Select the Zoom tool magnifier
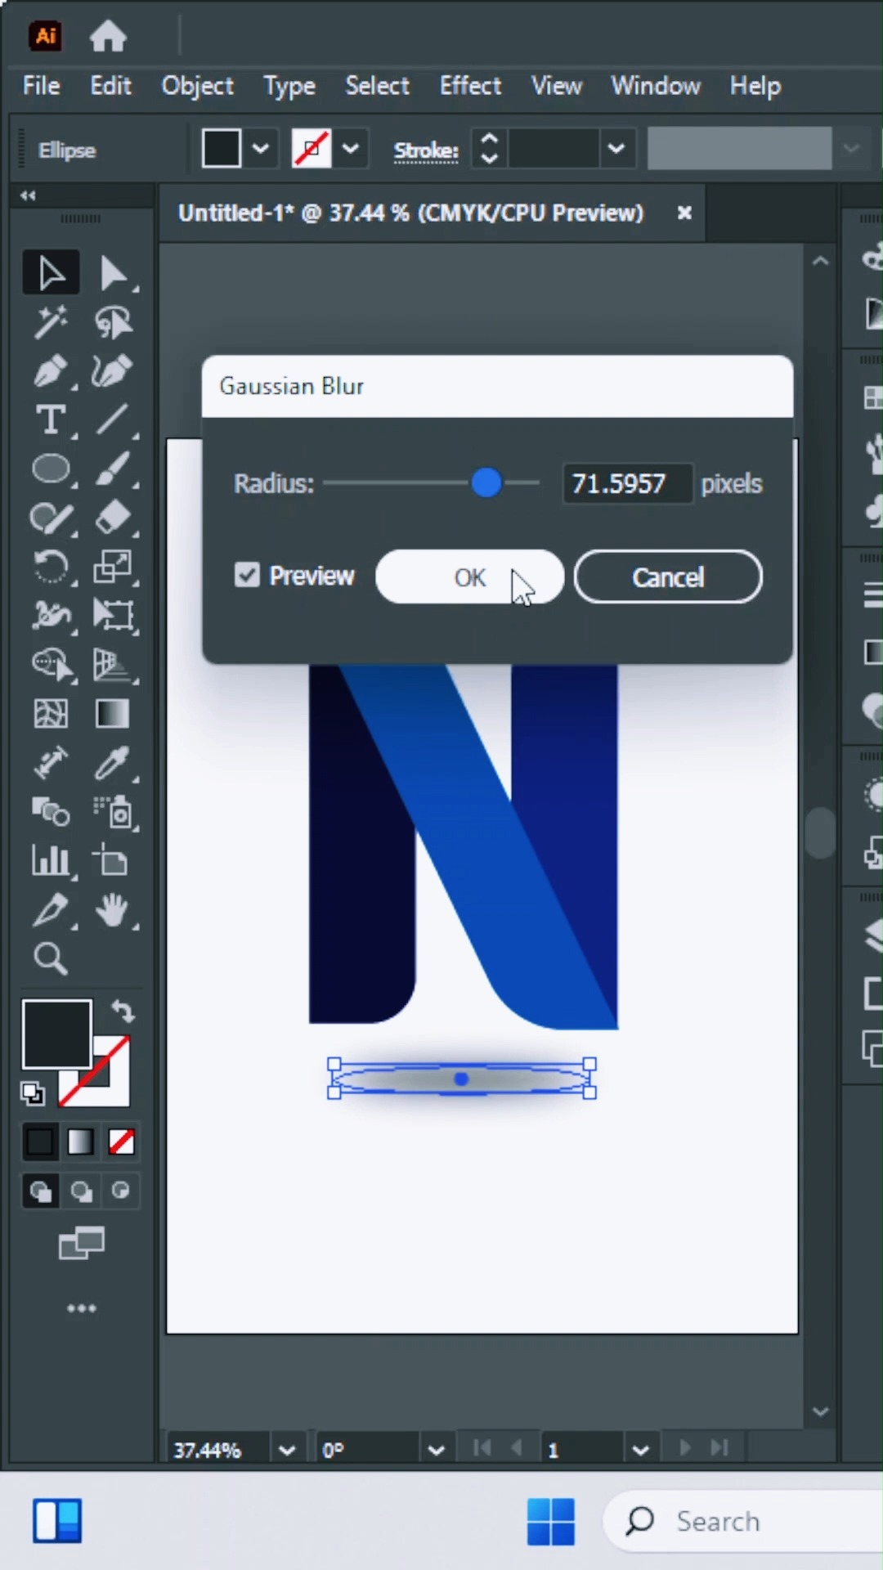The width and height of the screenshot is (883, 1570). pos(51,958)
